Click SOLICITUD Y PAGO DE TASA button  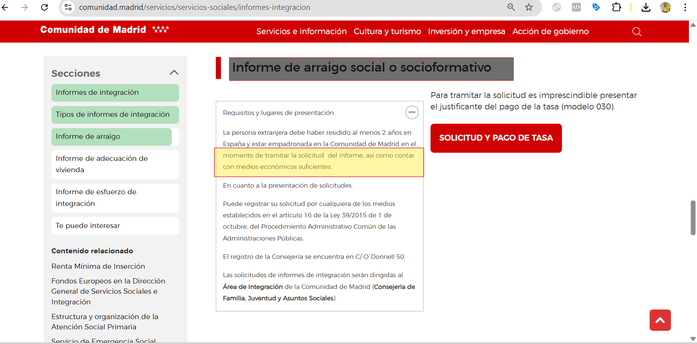496,138
